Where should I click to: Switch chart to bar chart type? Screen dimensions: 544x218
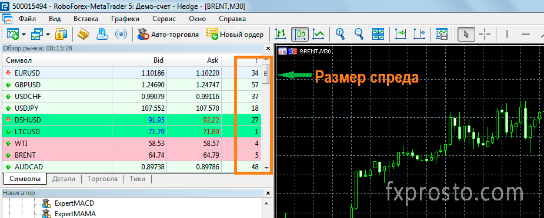click(x=280, y=34)
